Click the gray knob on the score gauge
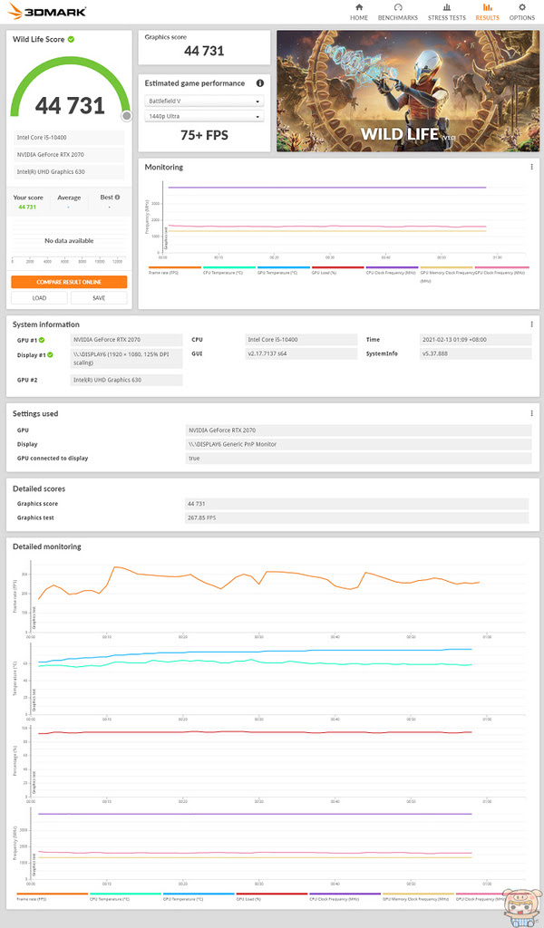The height and width of the screenshot is (928, 544). tap(126, 115)
